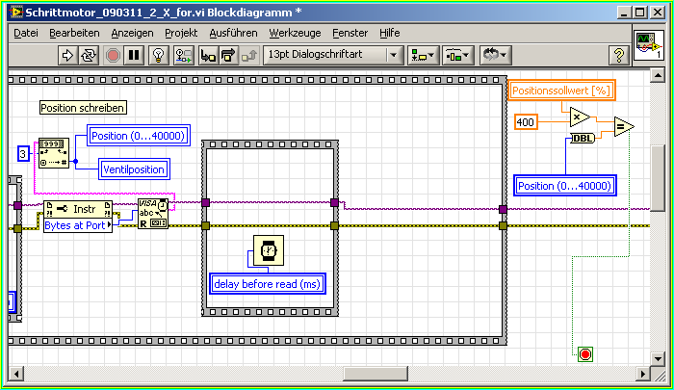Click the horizontal scrollbar thumb
This screenshot has height=390, width=674.
tap(376, 374)
